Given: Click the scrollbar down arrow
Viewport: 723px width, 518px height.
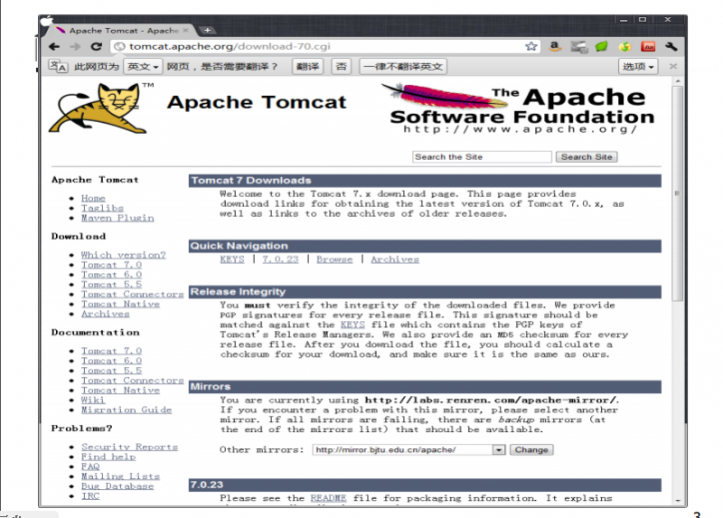Looking at the screenshot, I should coord(677,500).
